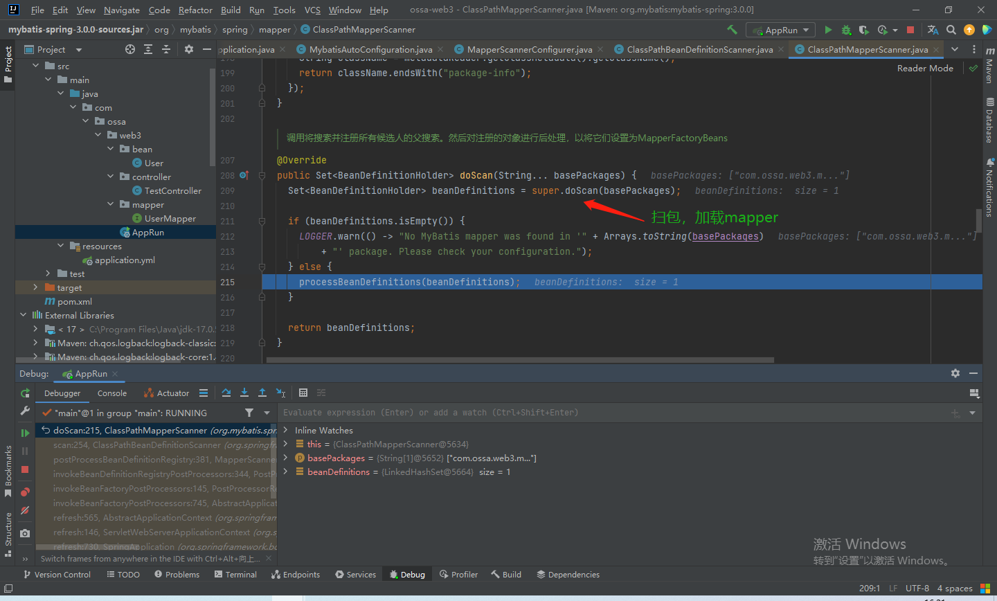Build project with hammer icon
The width and height of the screenshot is (997, 601).
[x=732, y=30]
